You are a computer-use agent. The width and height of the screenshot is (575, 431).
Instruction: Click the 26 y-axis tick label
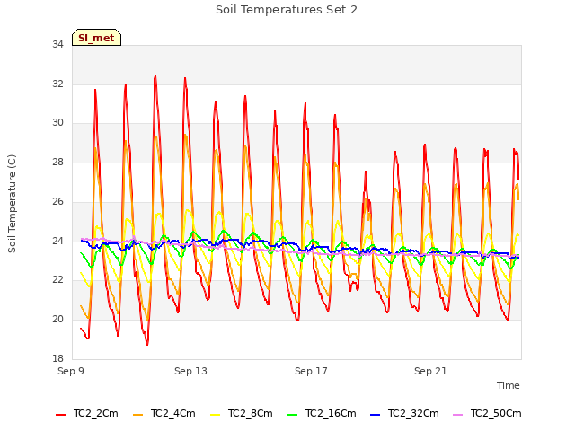(57, 201)
